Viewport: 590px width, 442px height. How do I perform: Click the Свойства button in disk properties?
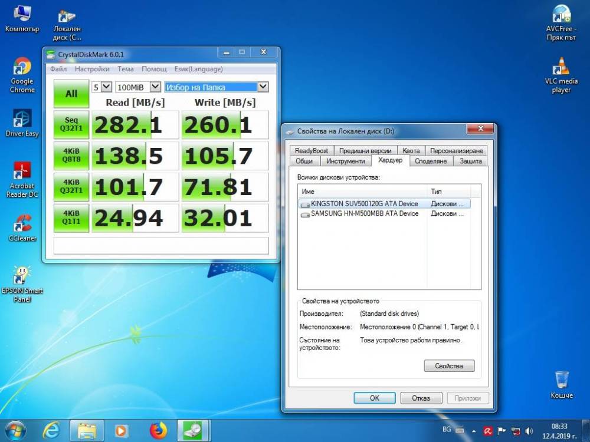click(449, 366)
